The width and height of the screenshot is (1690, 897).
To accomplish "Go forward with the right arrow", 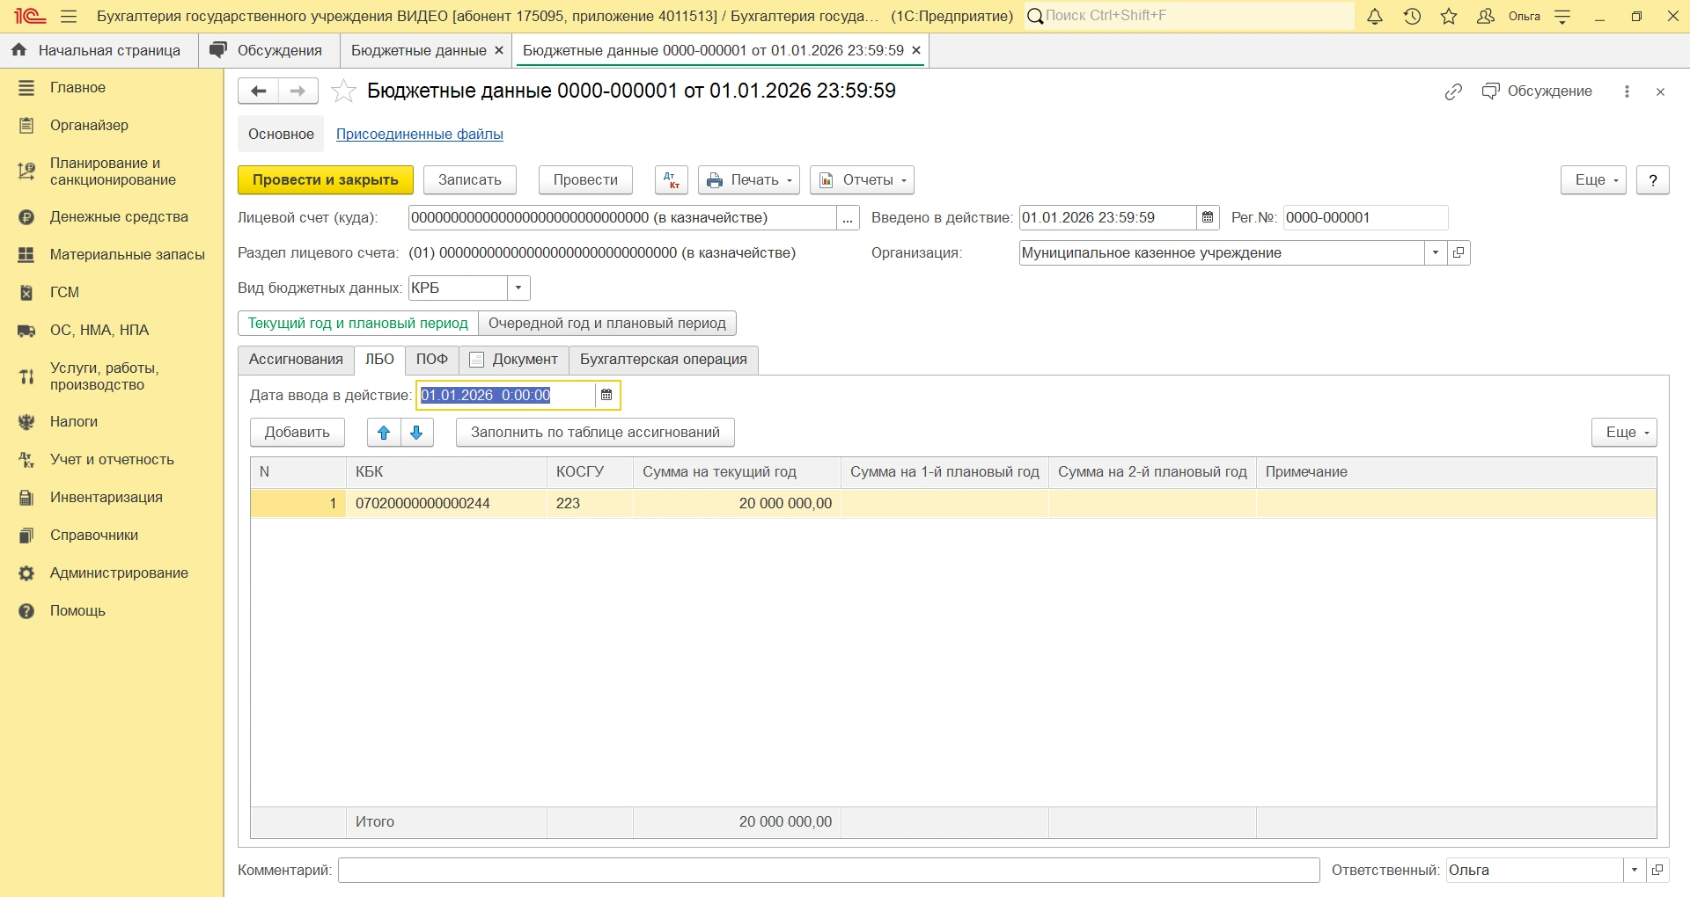I will click(x=298, y=91).
